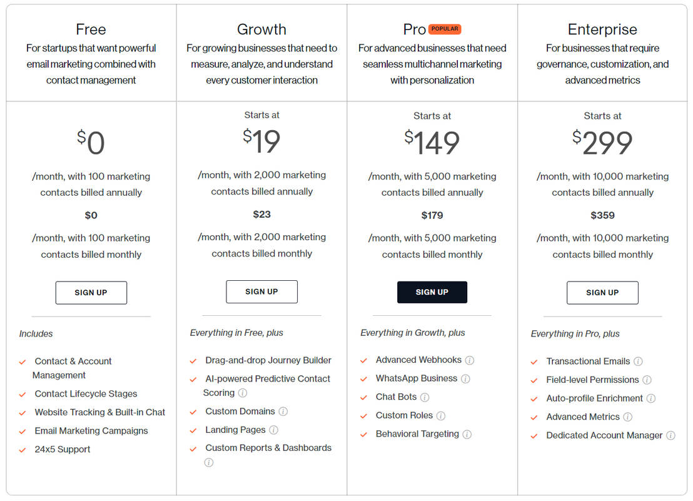Sign up for the Enterprise plan
The height and width of the screenshot is (501, 693).
tap(602, 293)
